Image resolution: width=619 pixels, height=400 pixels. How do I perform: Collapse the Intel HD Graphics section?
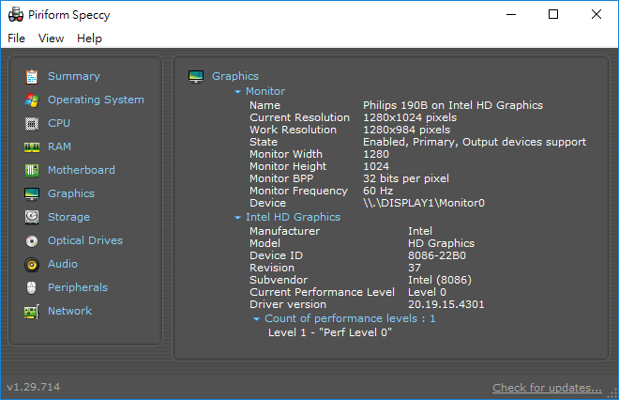(238, 218)
